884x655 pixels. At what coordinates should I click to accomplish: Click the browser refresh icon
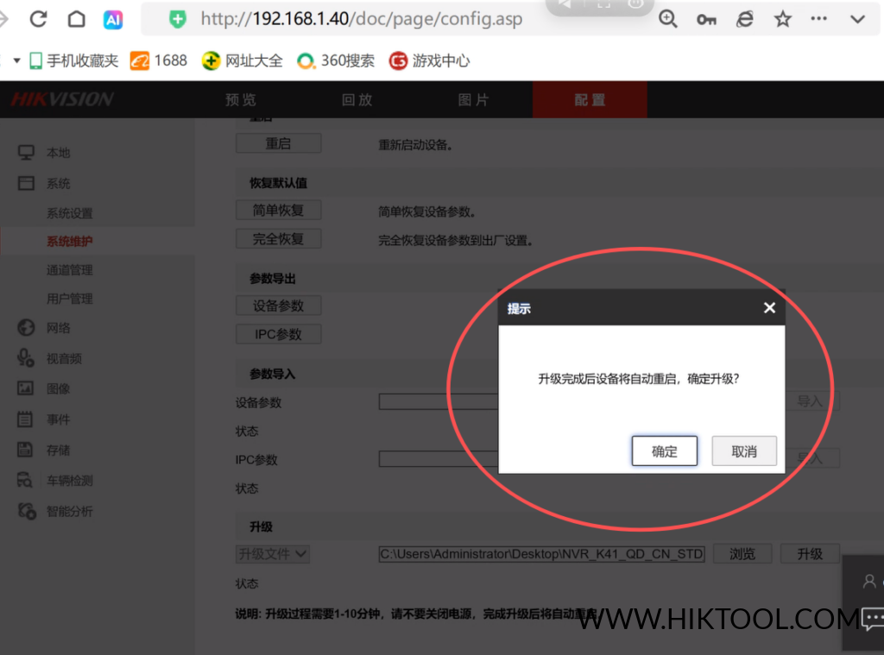tap(38, 19)
